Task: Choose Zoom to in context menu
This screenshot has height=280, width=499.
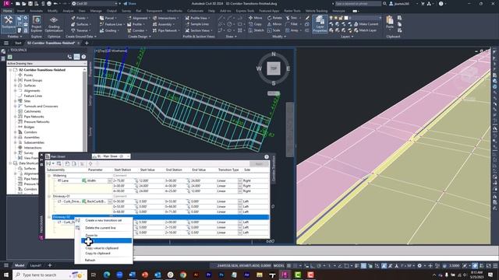Action: click(91, 235)
